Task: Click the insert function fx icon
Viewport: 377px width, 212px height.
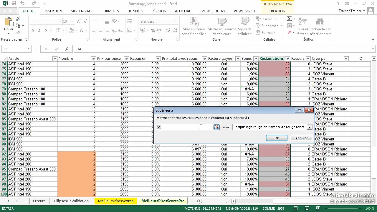Action: pyautogui.click(x=67, y=49)
